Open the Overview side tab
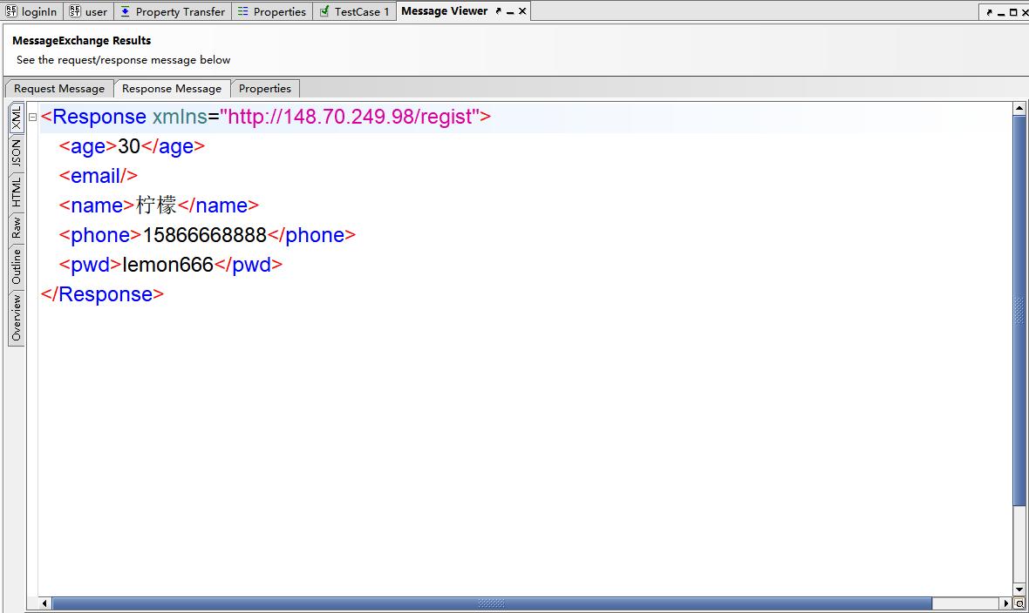1029x613 pixels. (16, 318)
